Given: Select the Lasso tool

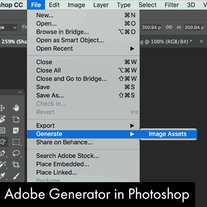Looking at the screenshot, I should pyautogui.click(x=16, y=153).
